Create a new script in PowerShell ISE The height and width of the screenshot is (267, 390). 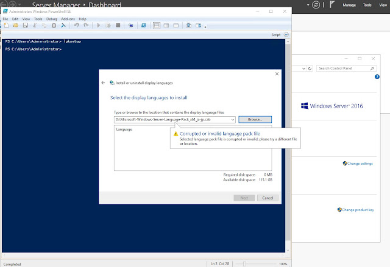[x=6, y=26]
